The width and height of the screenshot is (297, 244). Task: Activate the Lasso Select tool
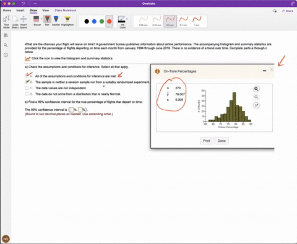click(15, 22)
